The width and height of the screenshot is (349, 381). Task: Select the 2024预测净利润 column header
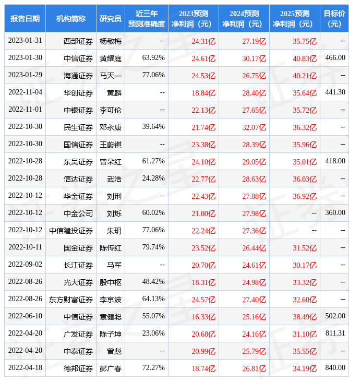click(x=244, y=18)
